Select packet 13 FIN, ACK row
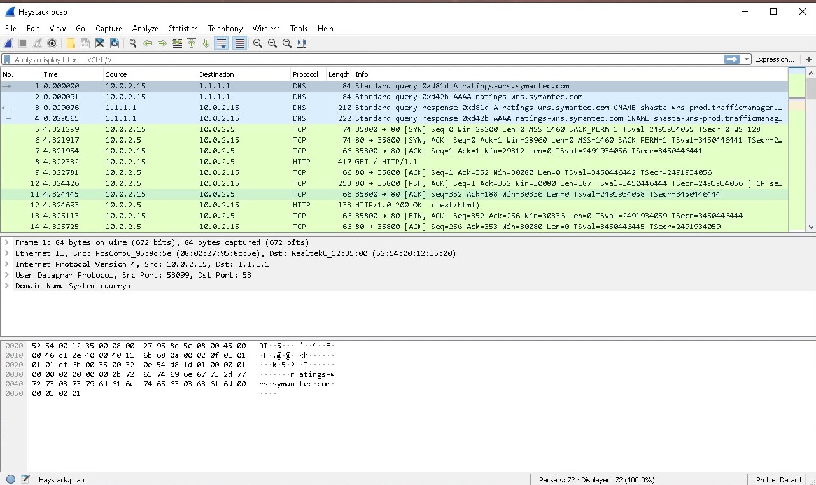 394,216
